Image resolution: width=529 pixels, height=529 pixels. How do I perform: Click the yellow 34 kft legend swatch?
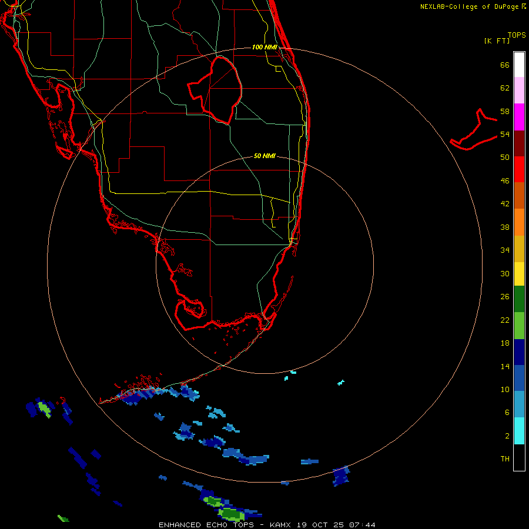pos(519,273)
